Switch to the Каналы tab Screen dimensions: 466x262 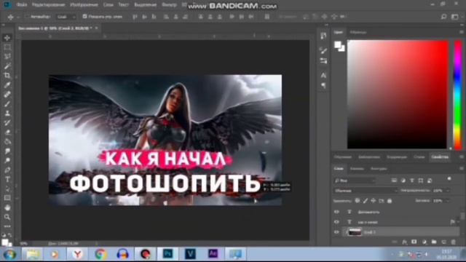tap(357, 169)
